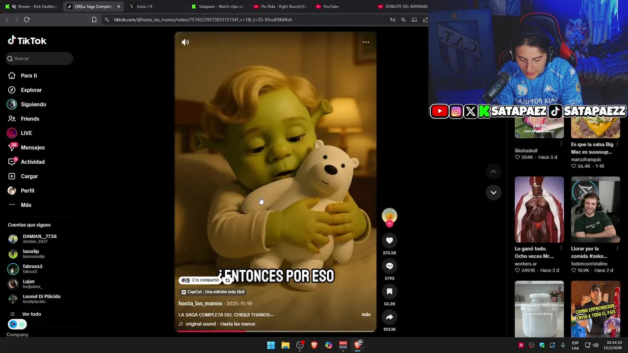Switch to the YouTube tab
The width and height of the screenshot is (628, 353).
(342, 6)
